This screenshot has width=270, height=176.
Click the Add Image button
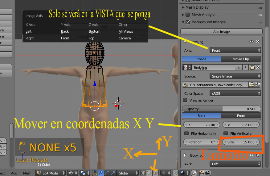[x=221, y=32]
